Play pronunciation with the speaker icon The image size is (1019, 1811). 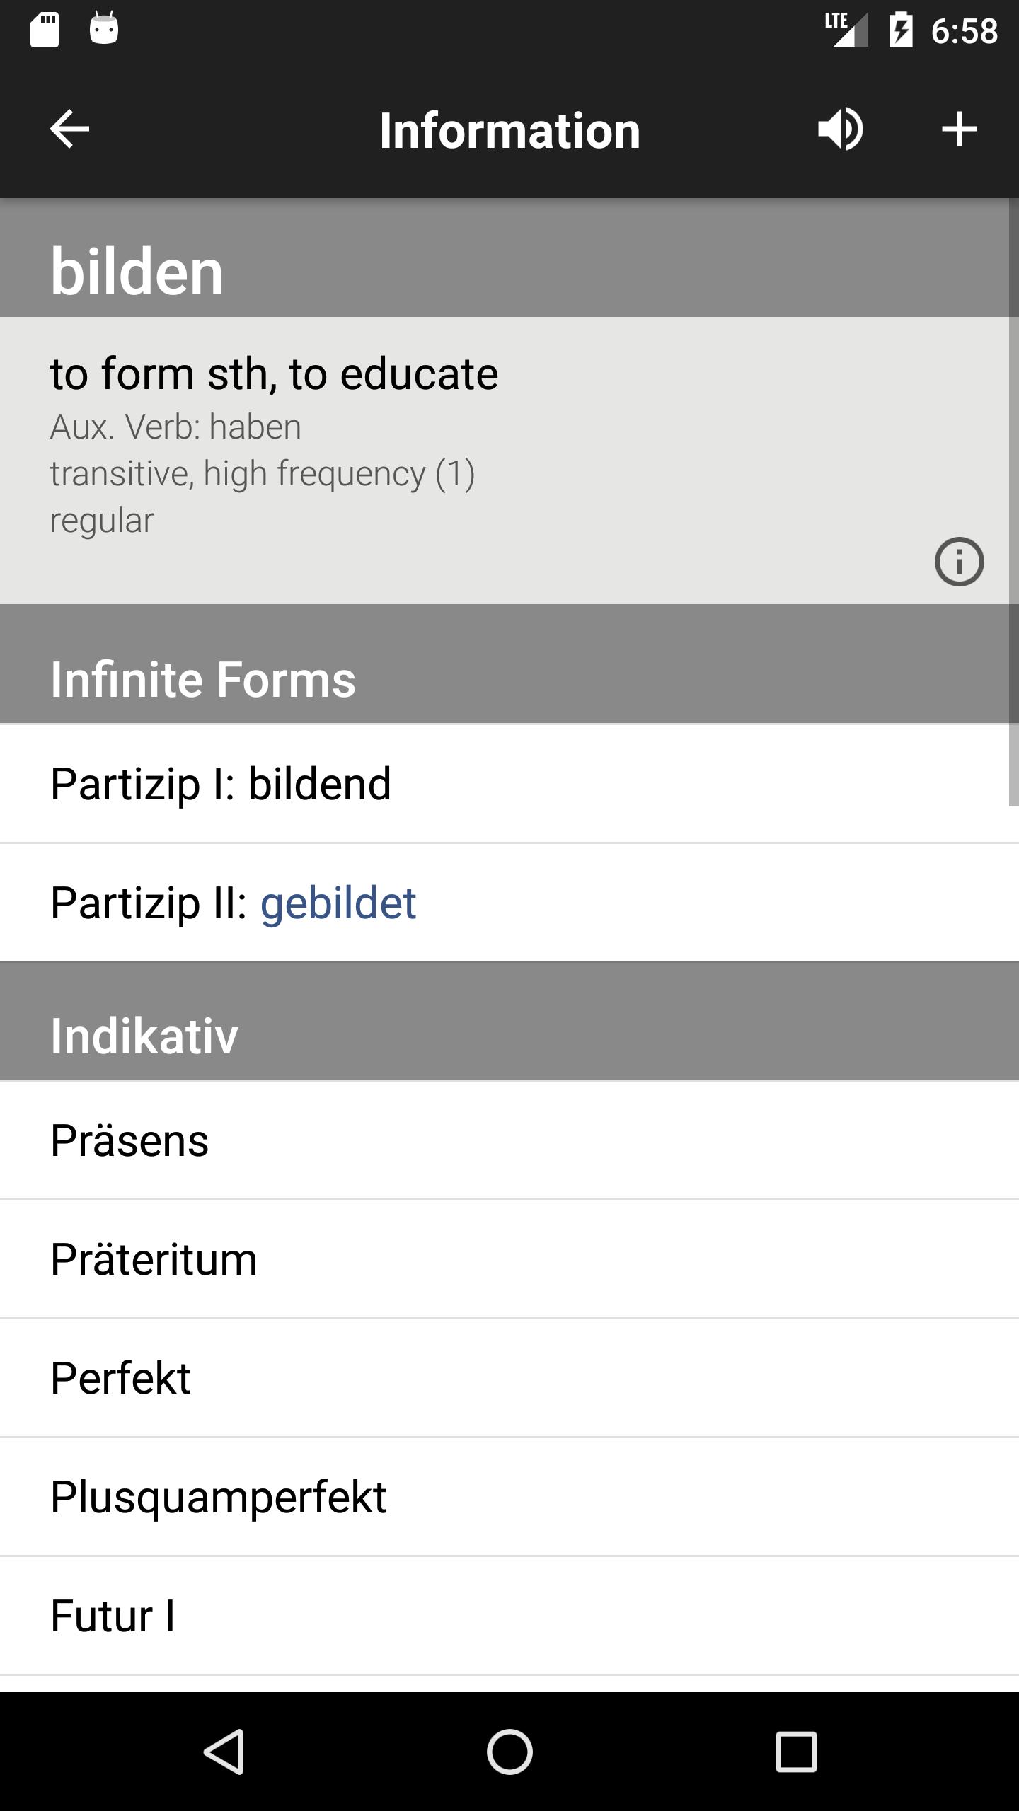(841, 129)
